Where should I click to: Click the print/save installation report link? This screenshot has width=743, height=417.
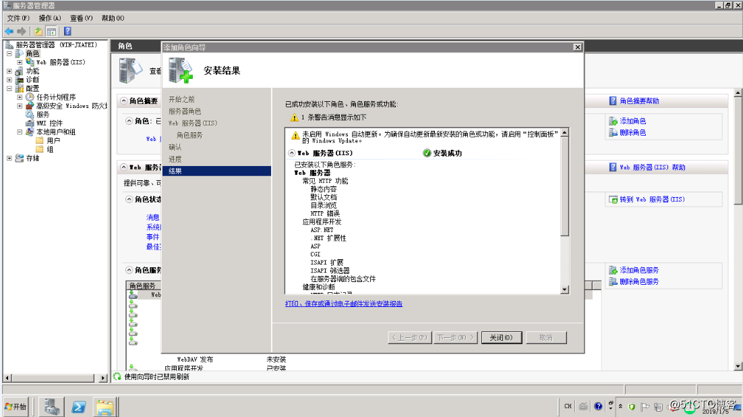344,304
